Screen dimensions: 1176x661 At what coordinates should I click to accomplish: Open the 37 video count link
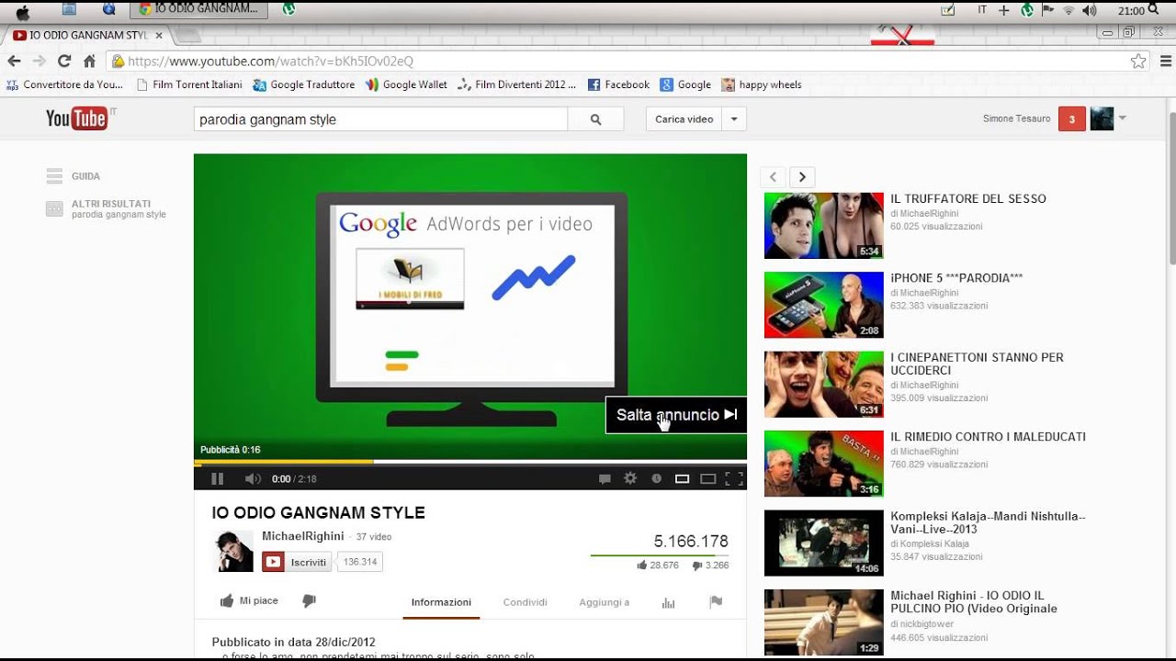374,537
